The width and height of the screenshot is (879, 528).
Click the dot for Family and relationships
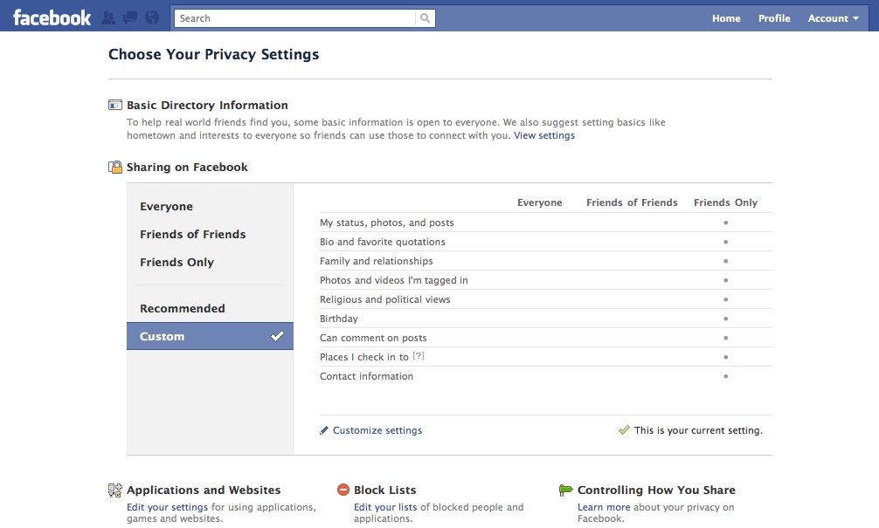[725, 261]
